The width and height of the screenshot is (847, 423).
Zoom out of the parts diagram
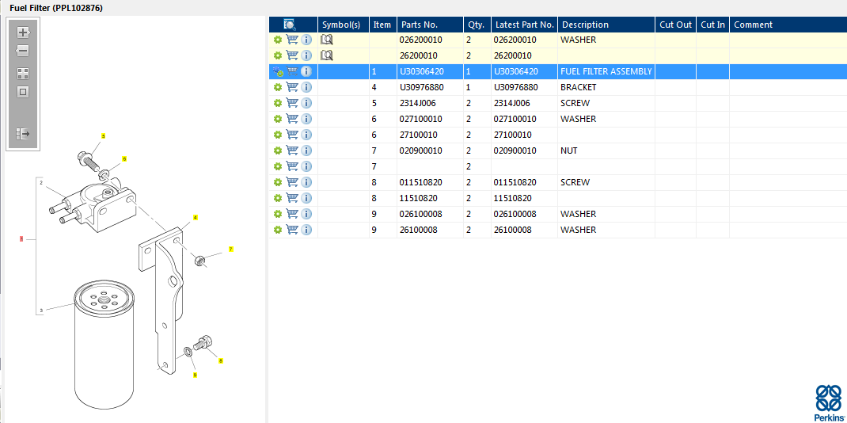click(x=23, y=51)
